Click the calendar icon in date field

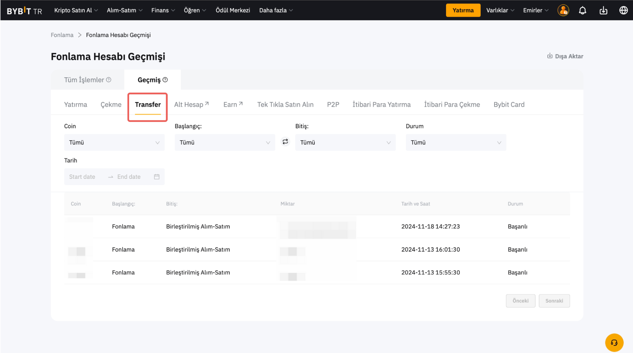[x=157, y=177]
